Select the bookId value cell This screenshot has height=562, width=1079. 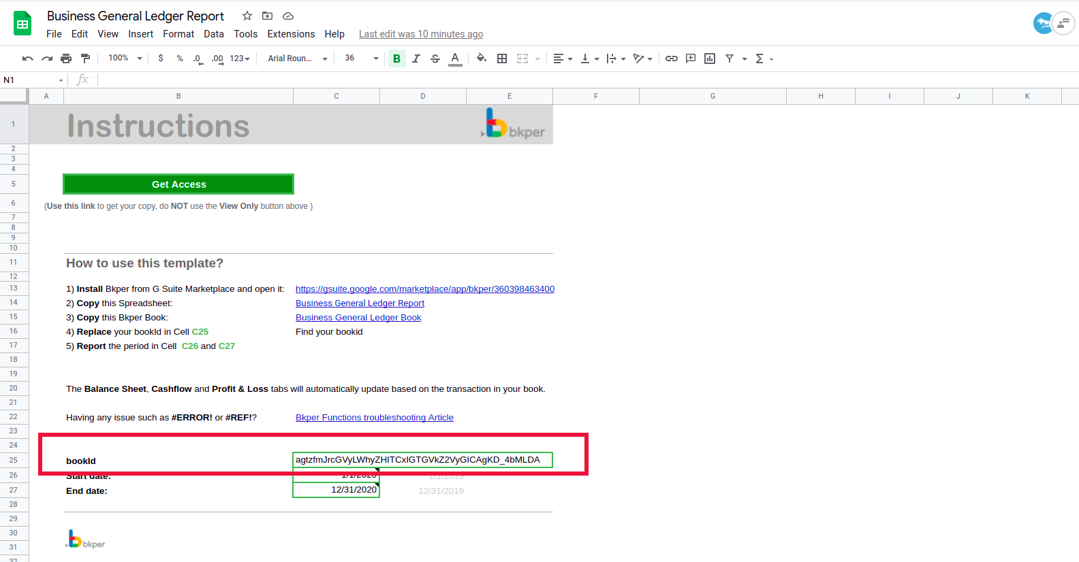tap(422, 460)
